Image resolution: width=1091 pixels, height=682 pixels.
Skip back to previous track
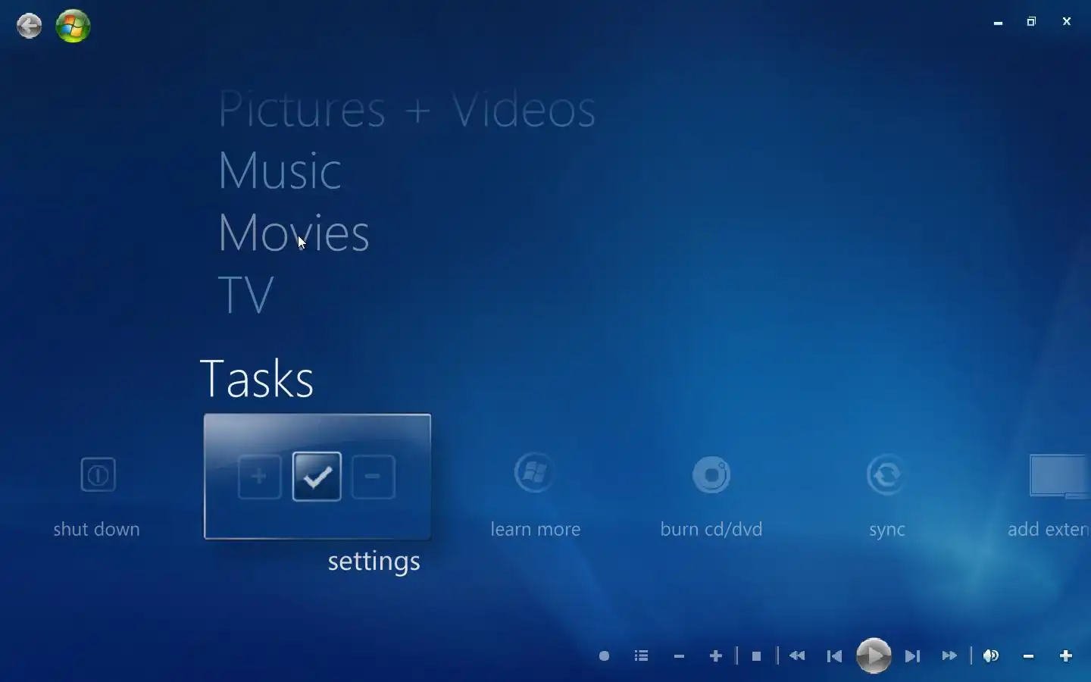point(834,656)
